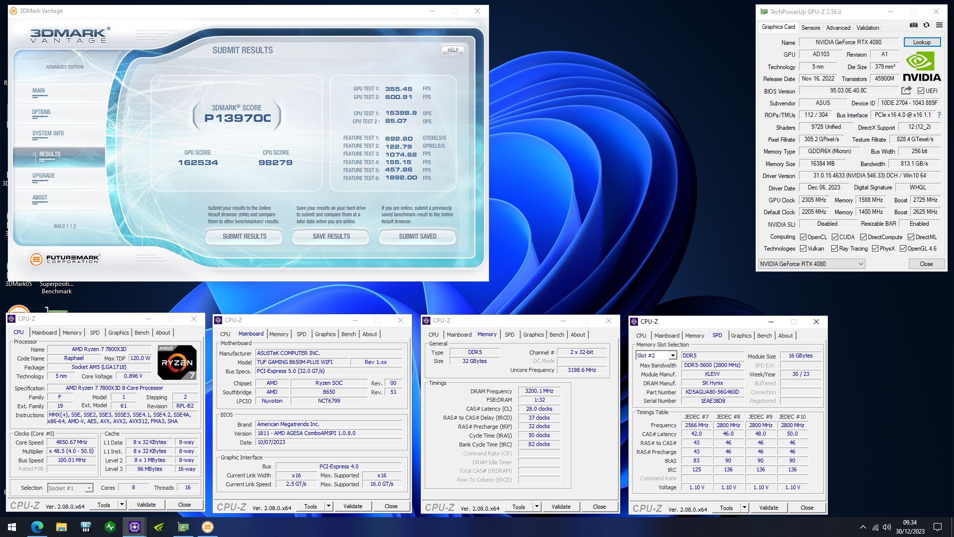The image size is (954, 537).
Task: Toggle the DirectML checkbox
Action: [911, 237]
